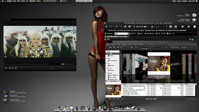Open Firefox forward-history dropdown arrow

[x=114, y=27]
